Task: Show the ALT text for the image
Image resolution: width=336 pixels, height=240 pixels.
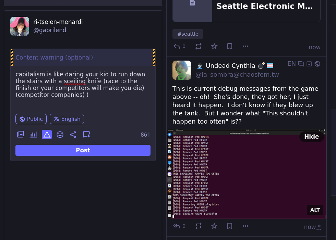Action: (314, 210)
